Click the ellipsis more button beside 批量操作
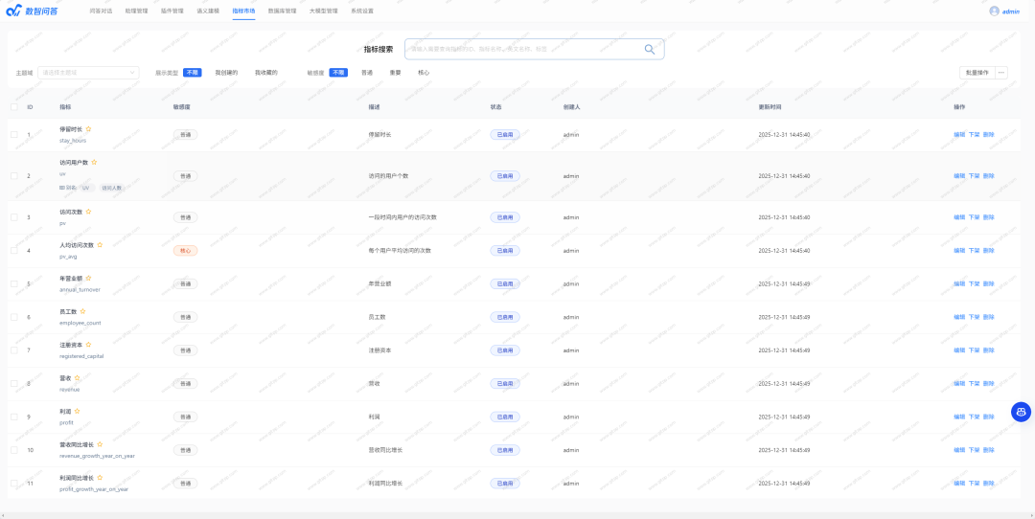The width and height of the screenshot is (1035, 519). [x=1001, y=73]
